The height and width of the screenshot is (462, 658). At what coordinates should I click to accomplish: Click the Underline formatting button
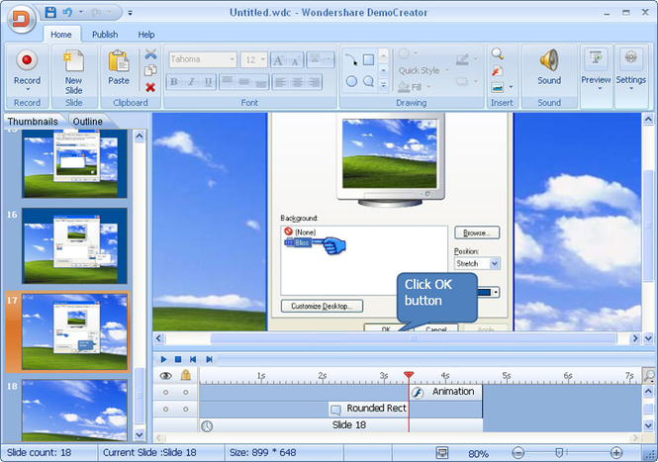click(x=208, y=82)
